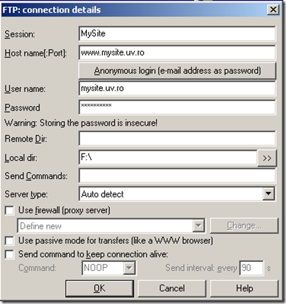Close the FTP connection details dialog
The image size is (286, 304).
tap(273, 10)
